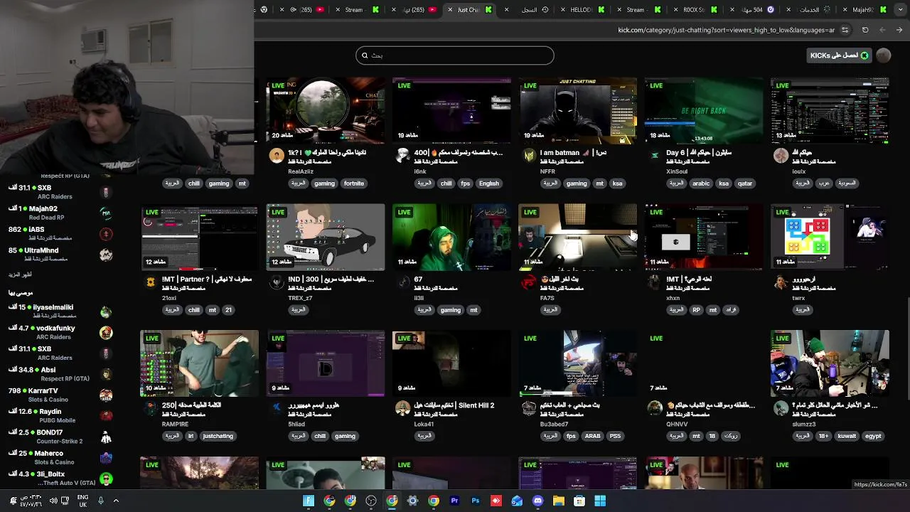The height and width of the screenshot is (512, 910).
Task: Open the BE RIGHT BACK thumbnail by XinSoul
Action: tap(704, 110)
